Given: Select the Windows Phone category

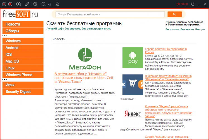Looking at the screenshot, I should click(23, 75).
